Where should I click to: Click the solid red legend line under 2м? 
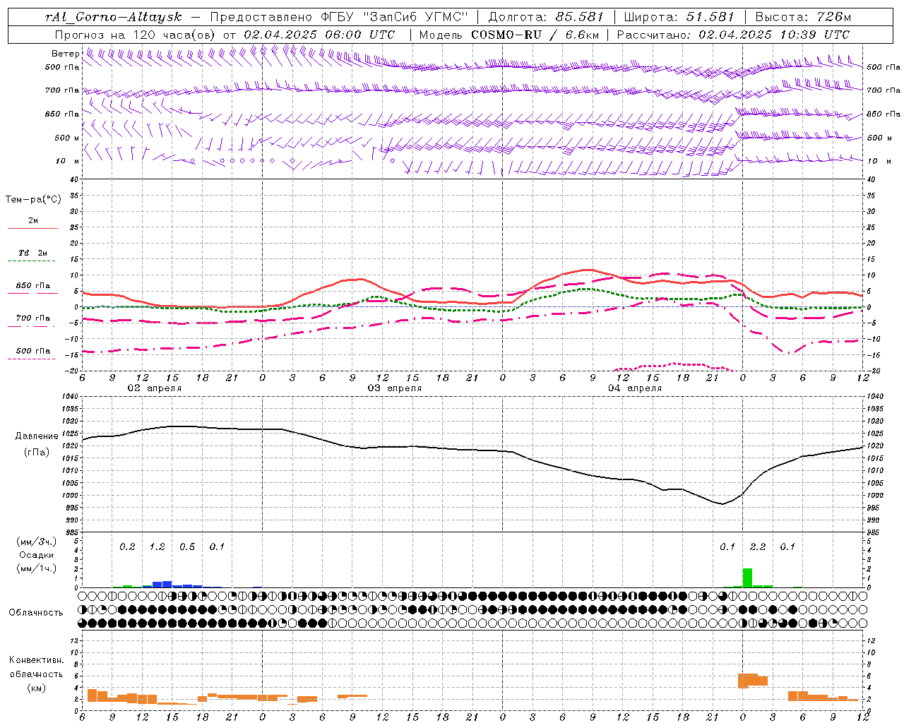click(x=33, y=228)
